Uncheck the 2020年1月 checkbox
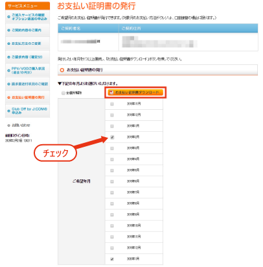 (x=112, y=259)
